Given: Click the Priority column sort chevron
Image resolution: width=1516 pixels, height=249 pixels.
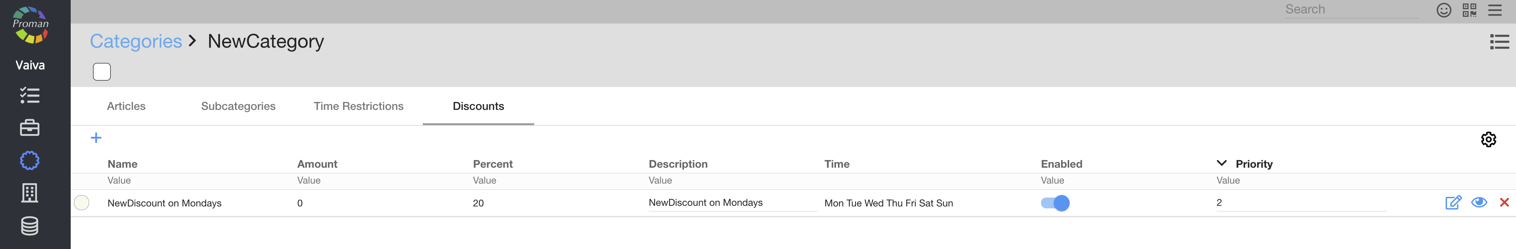Looking at the screenshot, I should (1221, 163).
